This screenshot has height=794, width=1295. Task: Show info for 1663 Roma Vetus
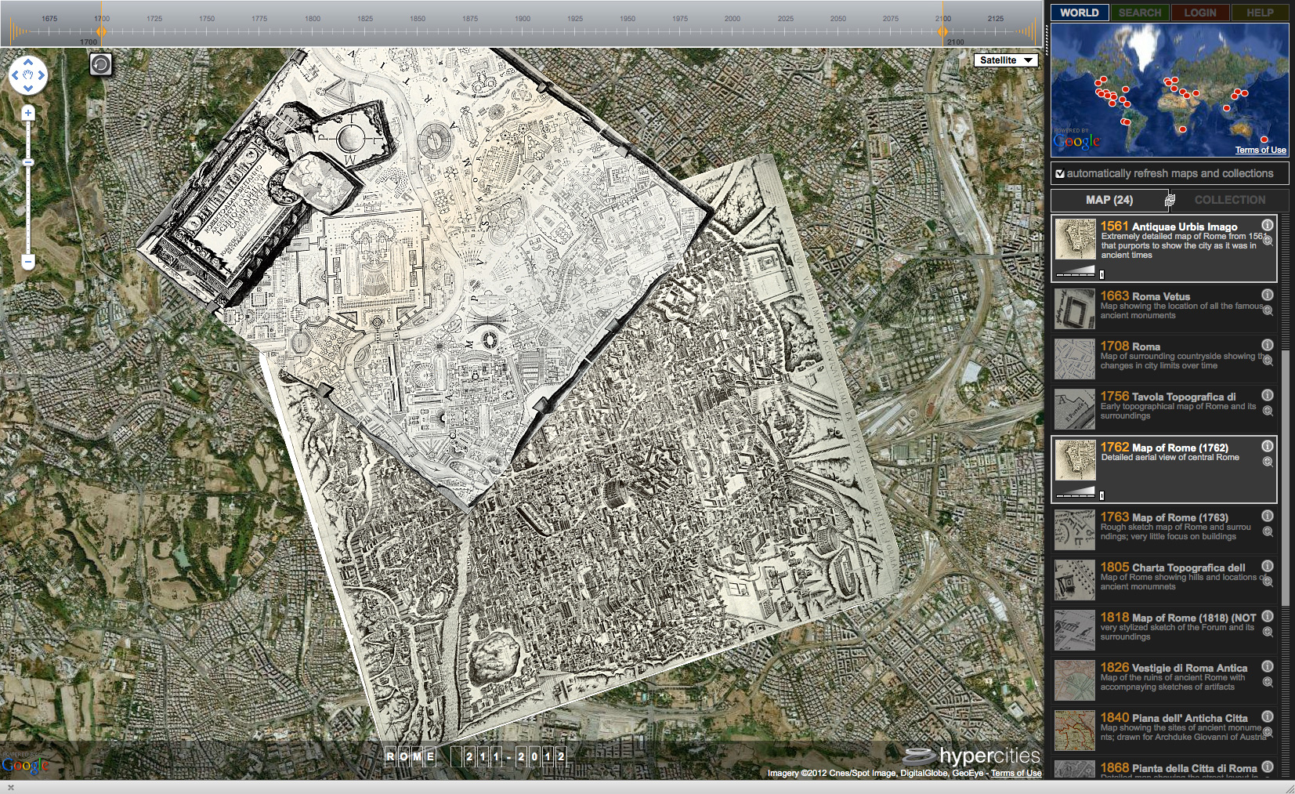(1267, 295)
